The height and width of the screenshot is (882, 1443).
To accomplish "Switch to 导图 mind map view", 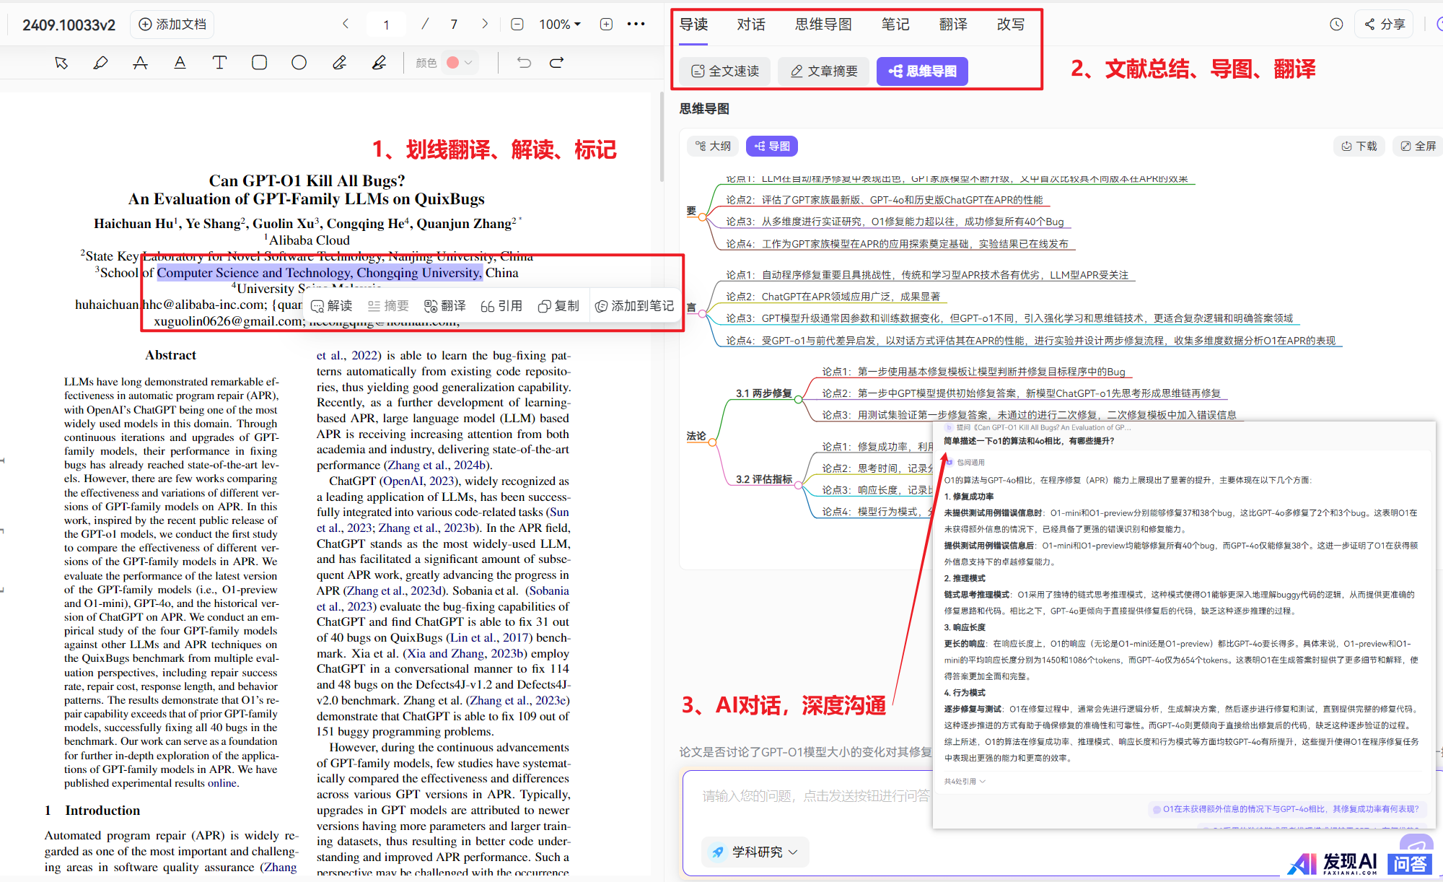I will coord(771,147).
